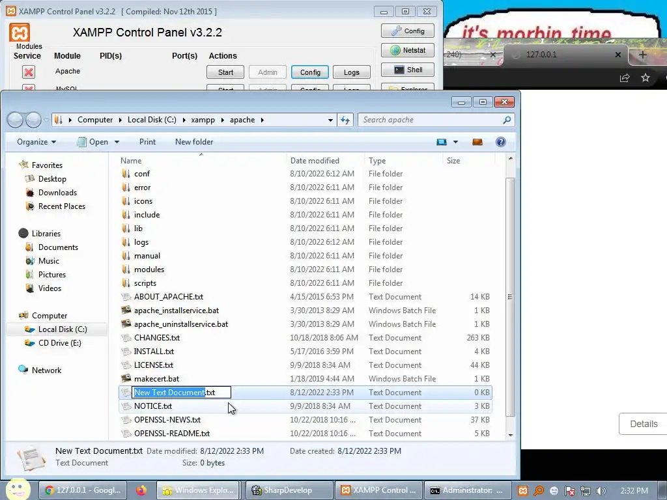Select the modules folder icon
The height and width of the screenshot is (500, 667).
(x=126, y=270)
